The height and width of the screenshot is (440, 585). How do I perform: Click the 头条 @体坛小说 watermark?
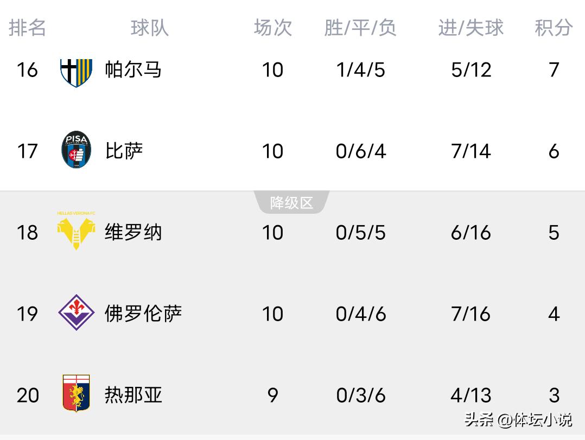(x=518, y=419)
